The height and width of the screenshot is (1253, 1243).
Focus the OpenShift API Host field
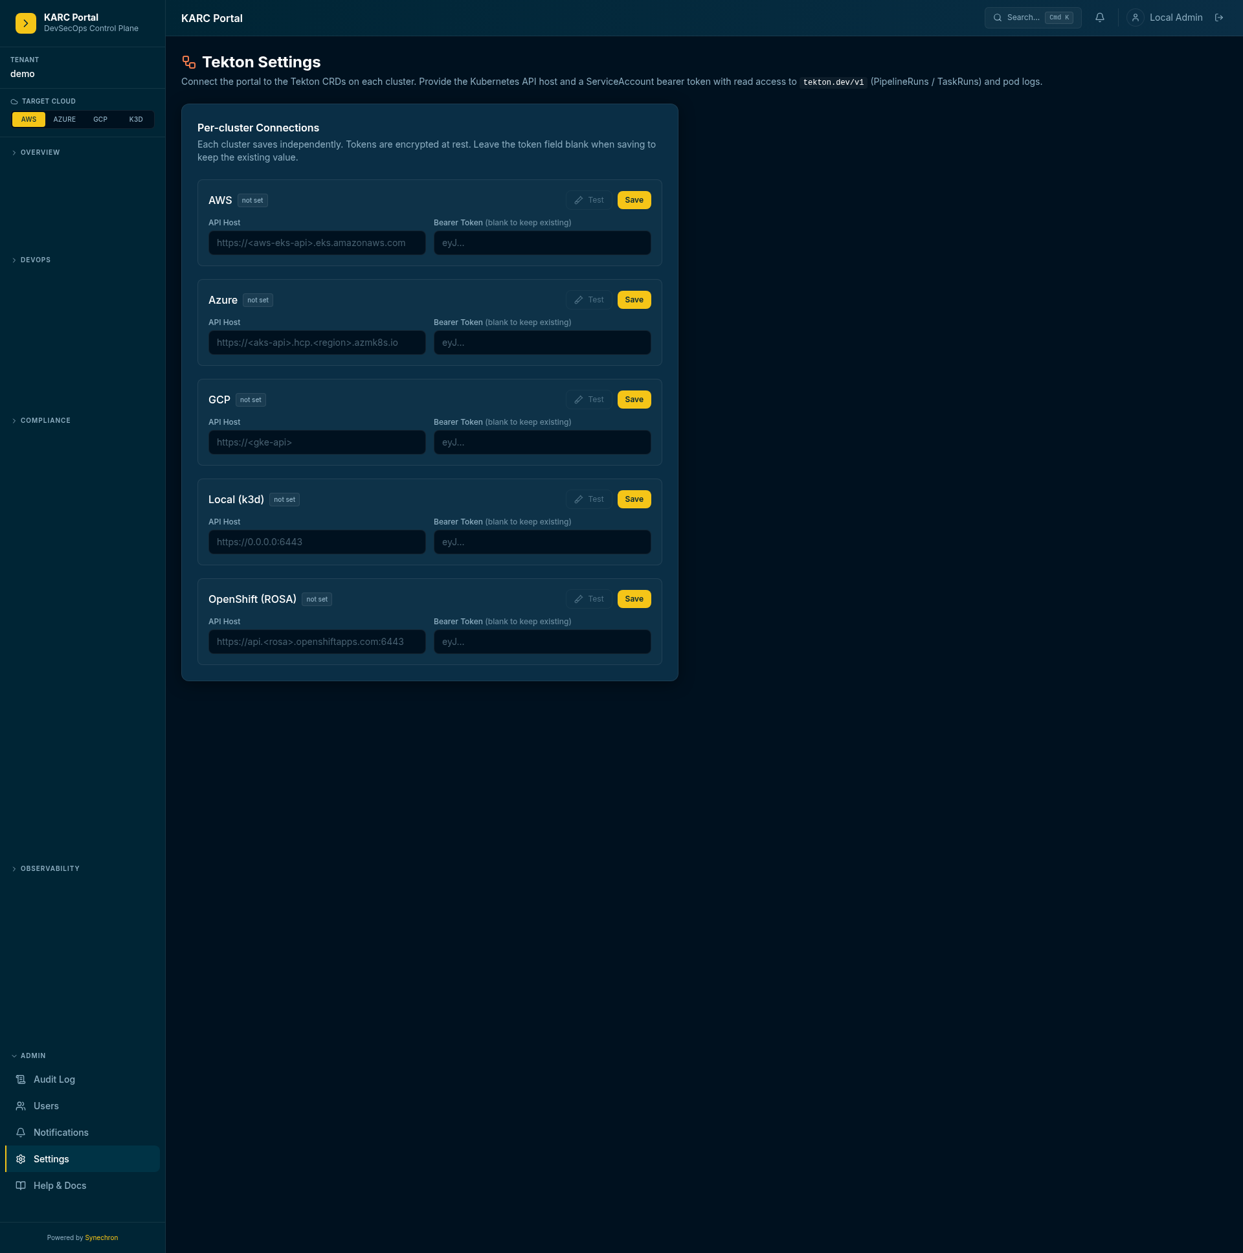click(317, 642)
